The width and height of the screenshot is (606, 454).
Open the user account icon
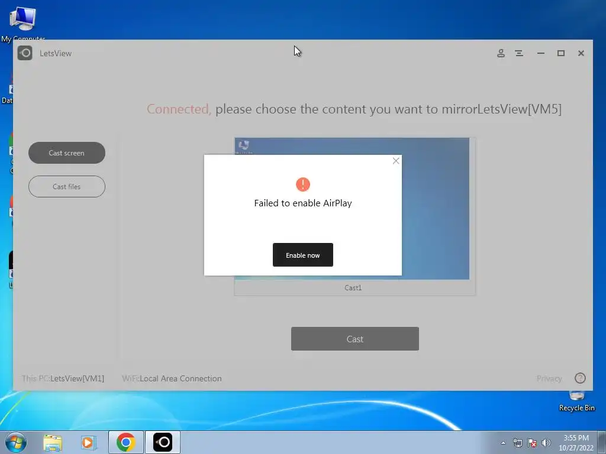pos(501,53)
